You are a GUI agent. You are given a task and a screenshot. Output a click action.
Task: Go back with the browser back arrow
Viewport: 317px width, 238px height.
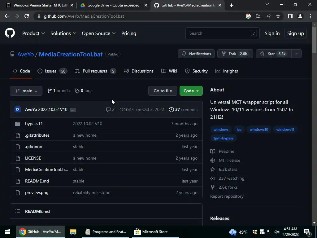(x=7, y=16)
